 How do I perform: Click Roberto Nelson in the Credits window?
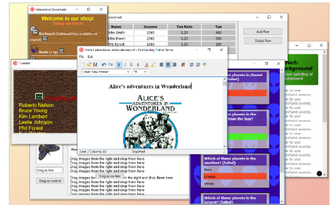point(36,105)
